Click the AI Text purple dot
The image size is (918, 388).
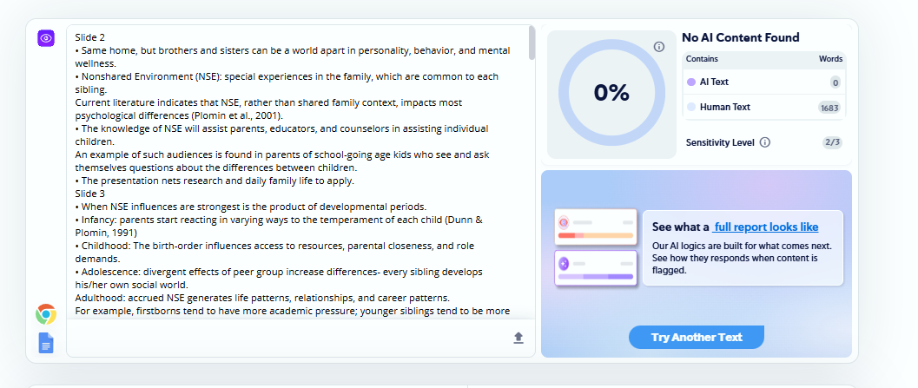(691, 82)
